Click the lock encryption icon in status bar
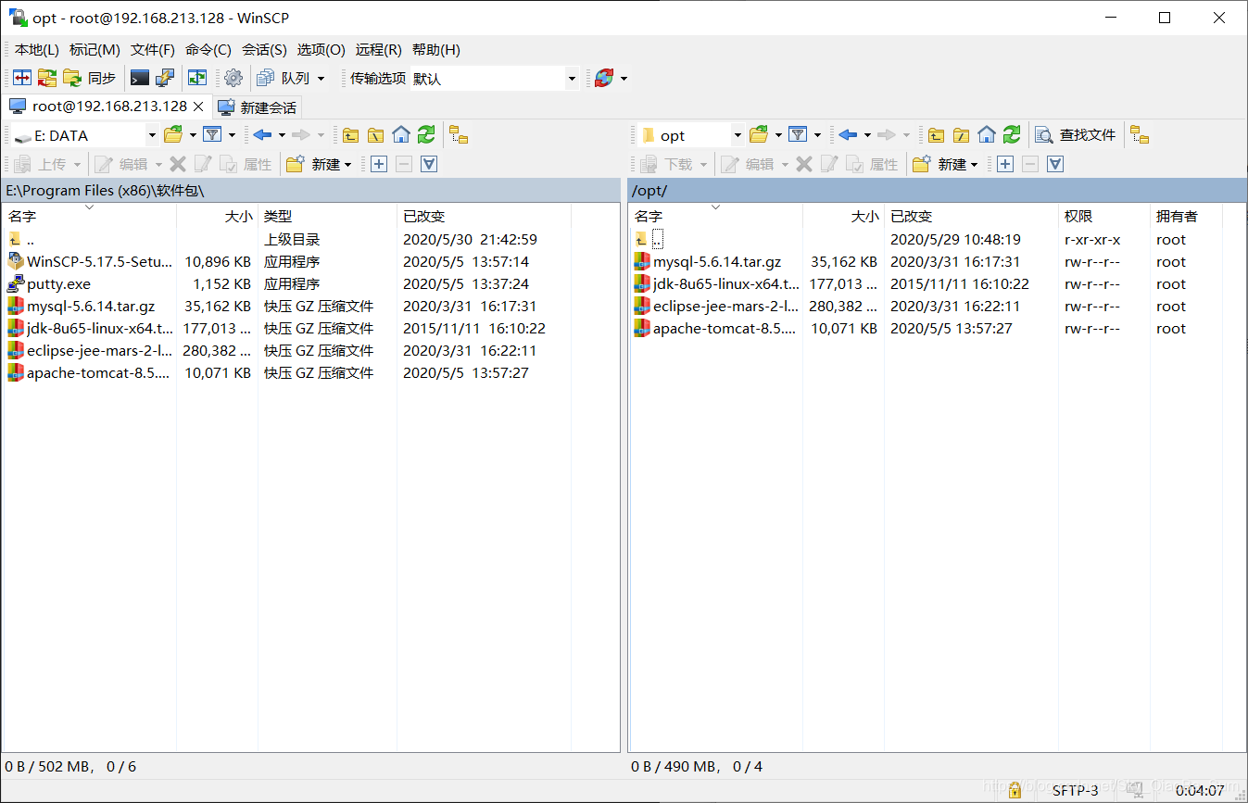1248x803 pixels. pos(1015,790)
